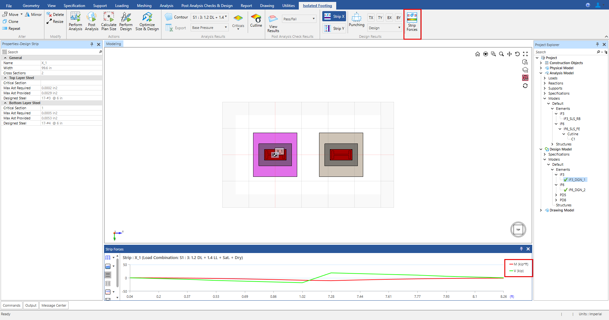This screenshot has width=609, height=320.
Task: Open the Geometry ribbon tab
Action: (31, 6)
